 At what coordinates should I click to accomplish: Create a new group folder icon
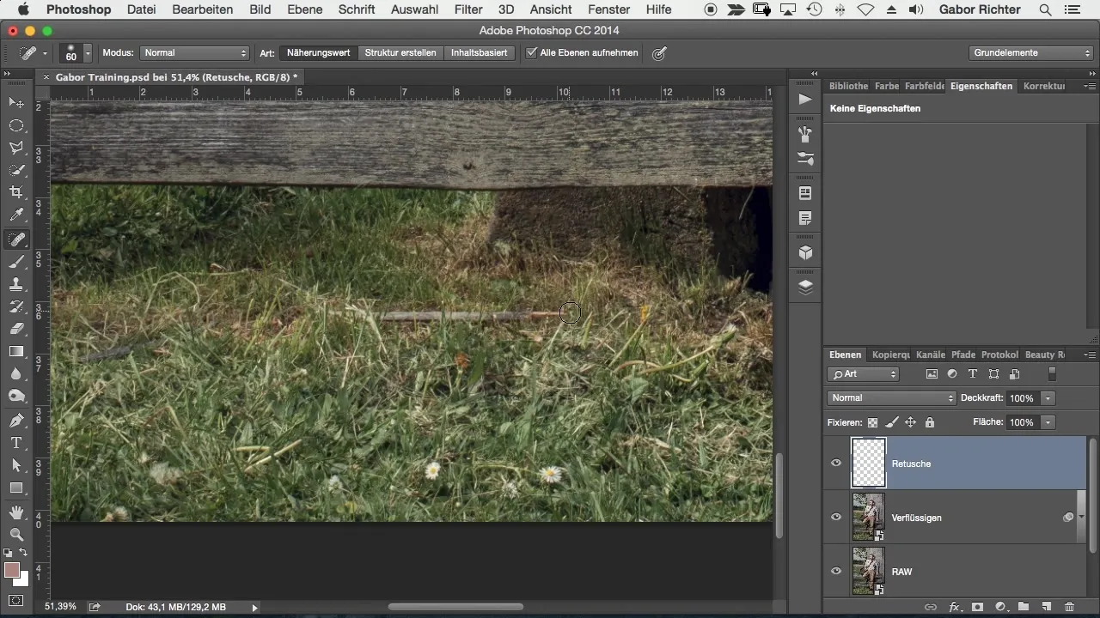pyautogui.click(x=1024, y=607)
